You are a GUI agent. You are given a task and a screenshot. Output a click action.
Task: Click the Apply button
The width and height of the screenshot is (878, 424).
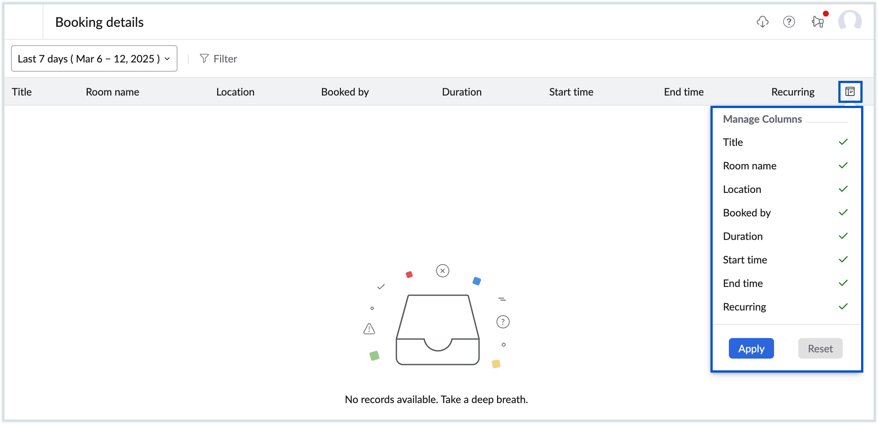tap(751, 348)
